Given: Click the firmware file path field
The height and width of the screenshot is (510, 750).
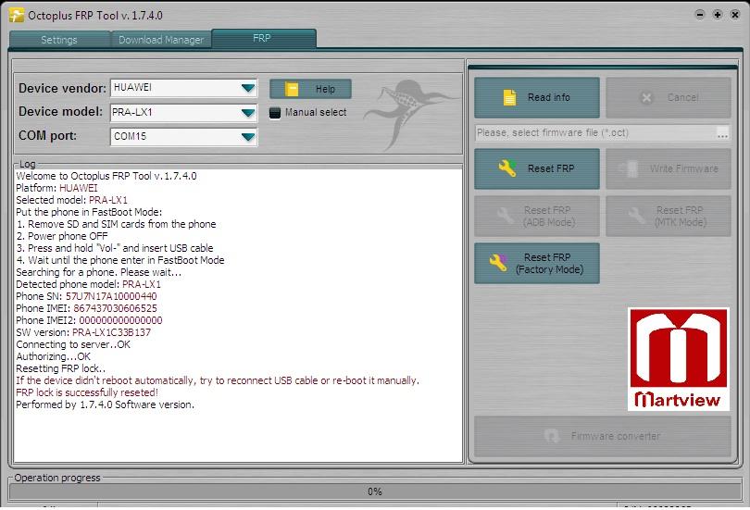Looking at the screenshot, I should 593,133.
